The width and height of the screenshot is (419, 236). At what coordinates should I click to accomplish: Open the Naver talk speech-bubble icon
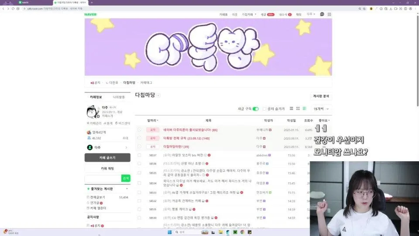(322, 14)
